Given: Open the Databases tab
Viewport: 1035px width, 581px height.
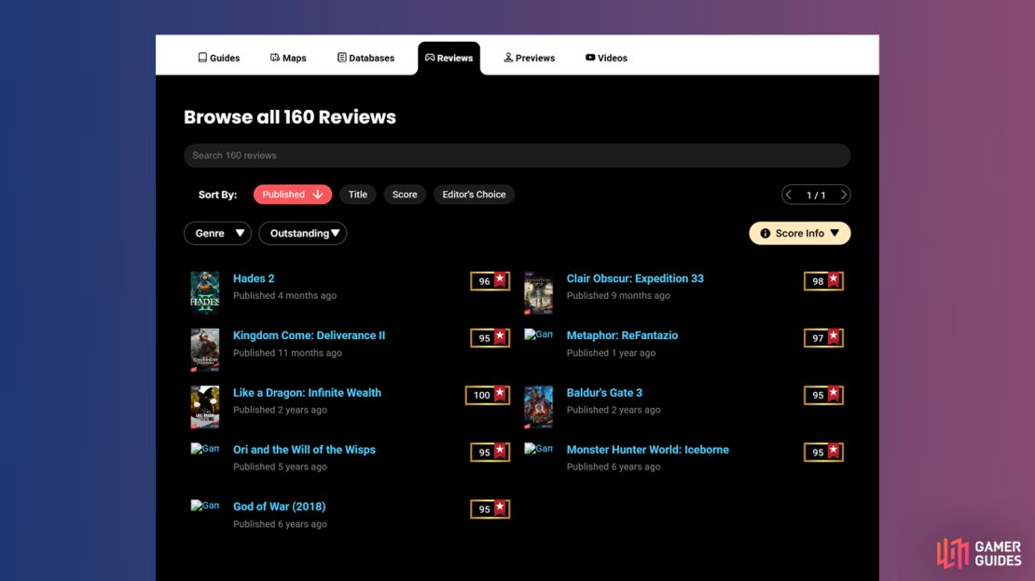Looking at the screenshot, I should pyautogui.click(x=366, y=58).
